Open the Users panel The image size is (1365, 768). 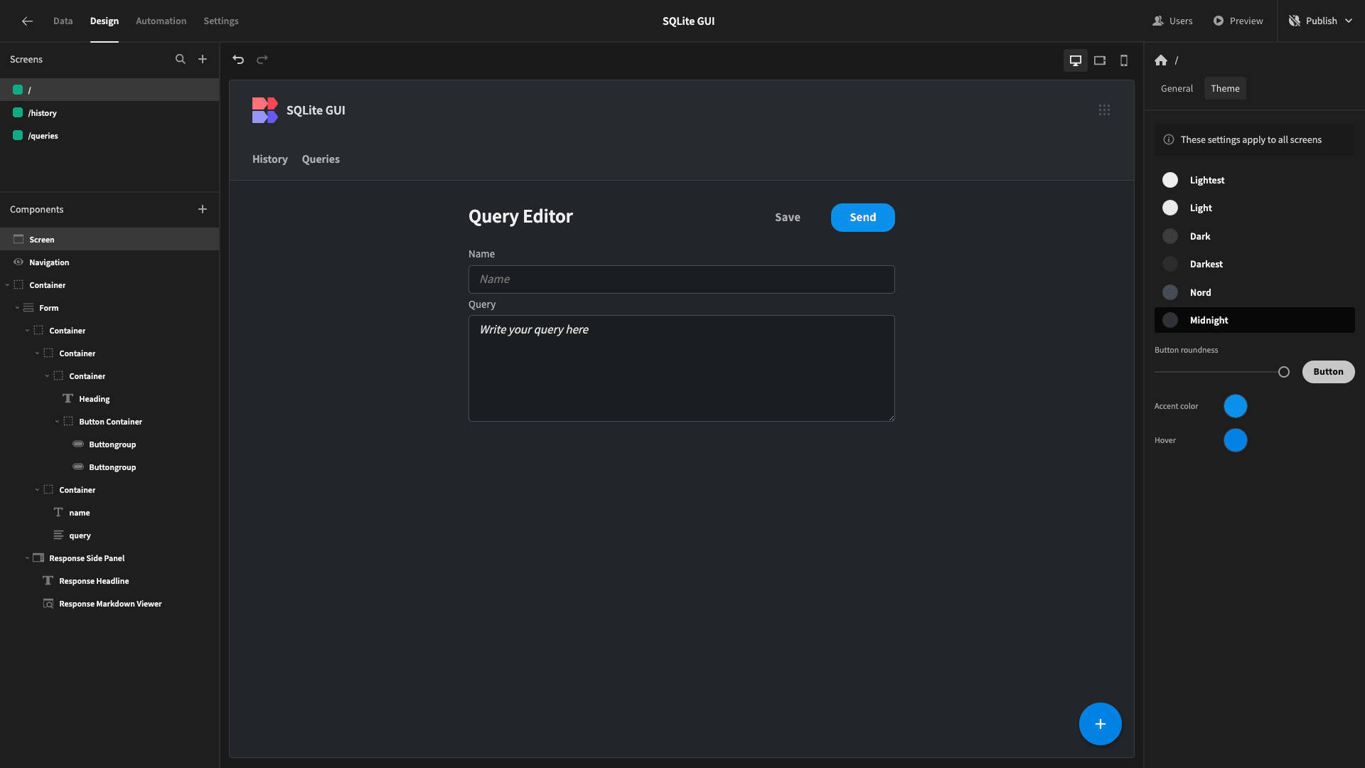coord(1173,21)
